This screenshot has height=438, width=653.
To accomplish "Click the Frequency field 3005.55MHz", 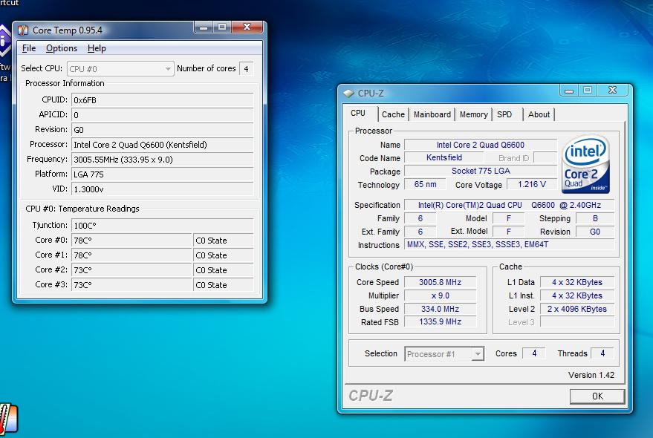I will (163, 160).
